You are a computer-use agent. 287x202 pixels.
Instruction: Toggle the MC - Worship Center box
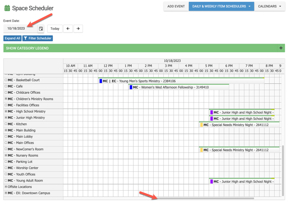pos(6,168)
